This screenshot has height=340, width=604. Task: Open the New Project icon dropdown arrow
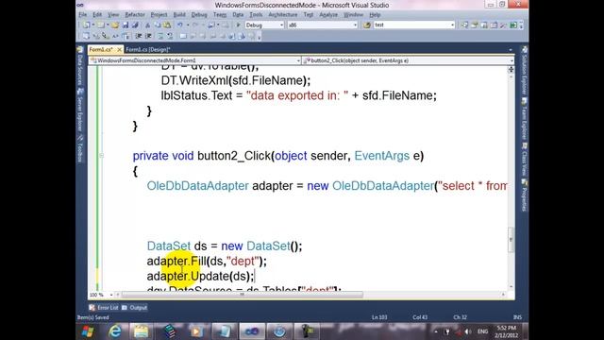click(92, 25)
